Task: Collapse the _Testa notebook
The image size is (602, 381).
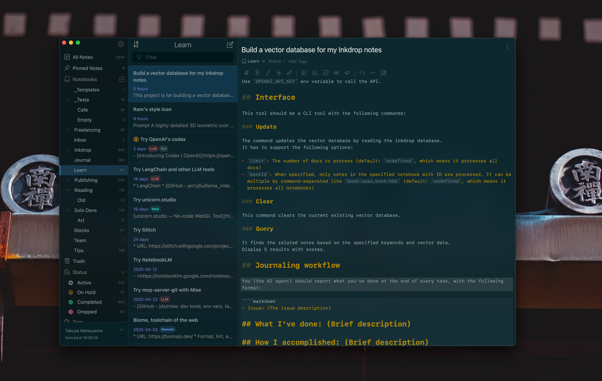Action: (x=69, y=100)
